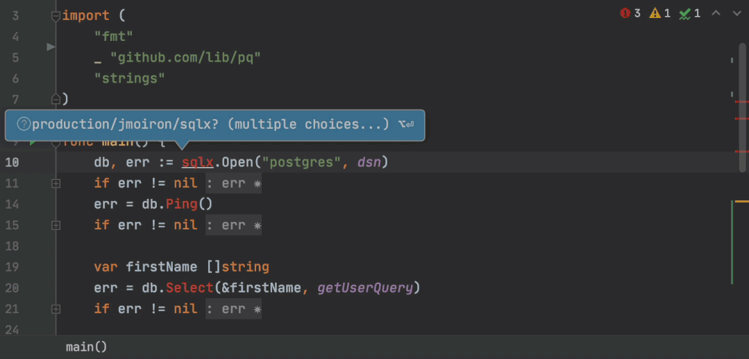Click the underlined sqlx identifier
The image size is (749, 359).
[197, 163]
